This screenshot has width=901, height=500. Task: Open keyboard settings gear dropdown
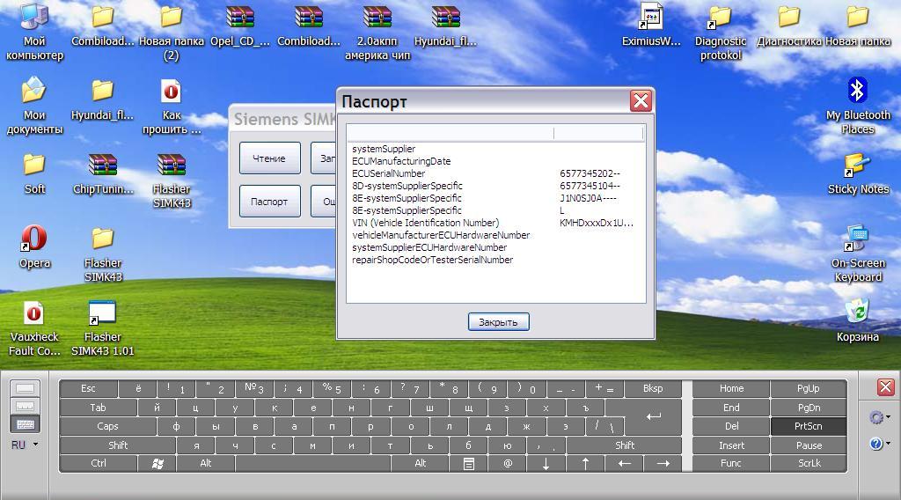[879, 417]
